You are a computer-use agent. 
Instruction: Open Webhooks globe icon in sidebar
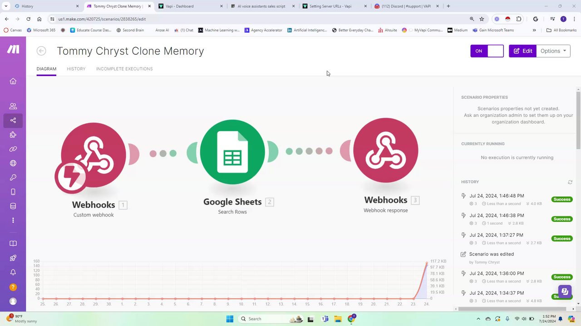click(13, 163)
